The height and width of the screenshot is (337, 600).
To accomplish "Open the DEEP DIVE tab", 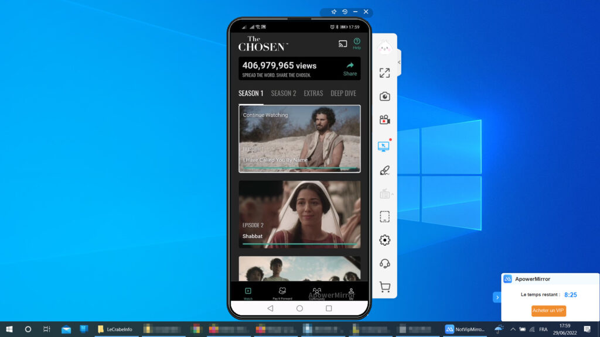I will (343, 93).
